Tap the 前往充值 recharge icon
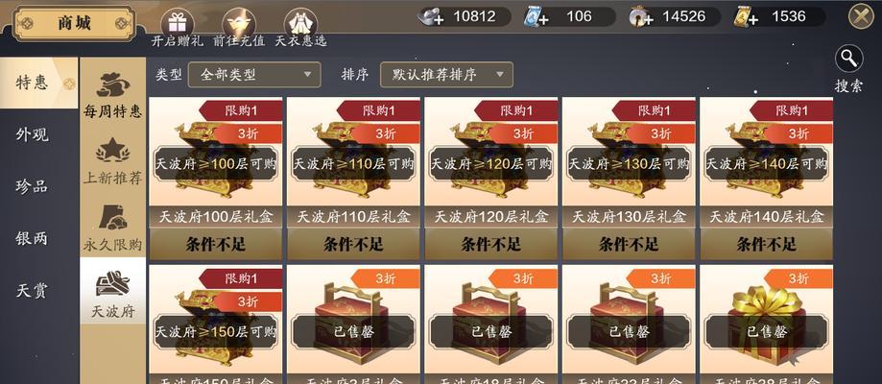Viewport: 882px width, 384px height. point(239,23)
